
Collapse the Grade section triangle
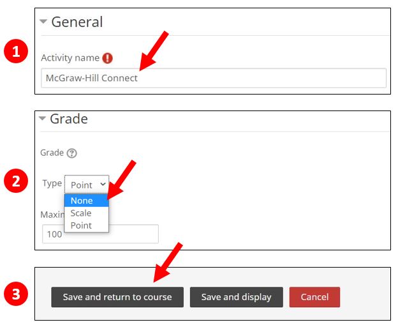[x=42, y=118]
